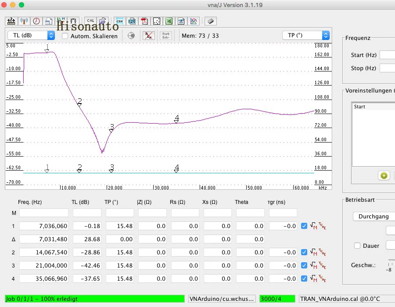This screenshot has width=395, height=307.
Task: Uncheck marker 1 visibility checkbox
Action: (x=304, y=226)
